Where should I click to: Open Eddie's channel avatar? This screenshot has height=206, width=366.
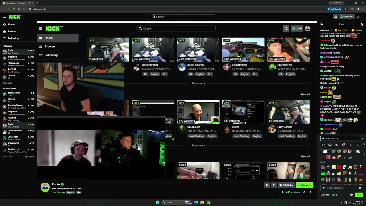coord(45,187)
